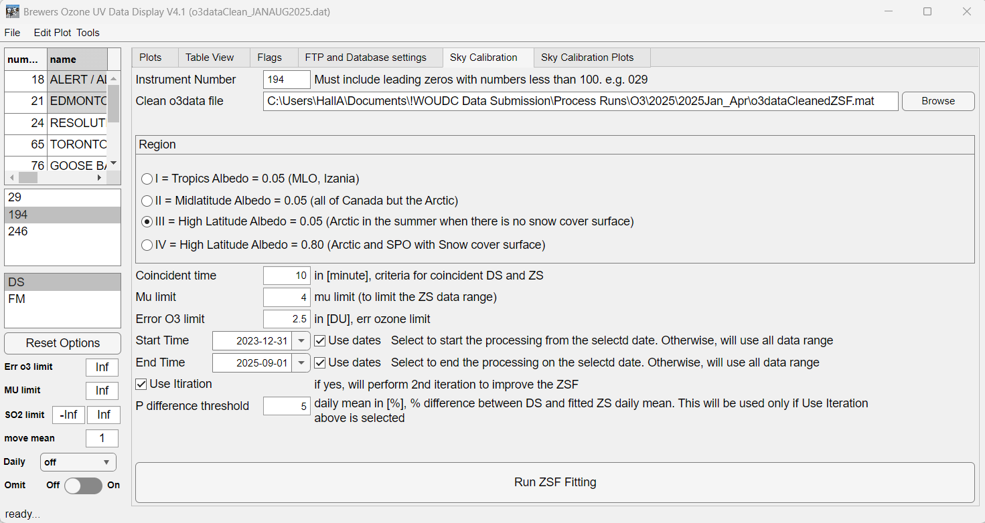Toggle Use dates for Start Time
The height and width of the screenshot is (523, 985).
coord(320,340)
